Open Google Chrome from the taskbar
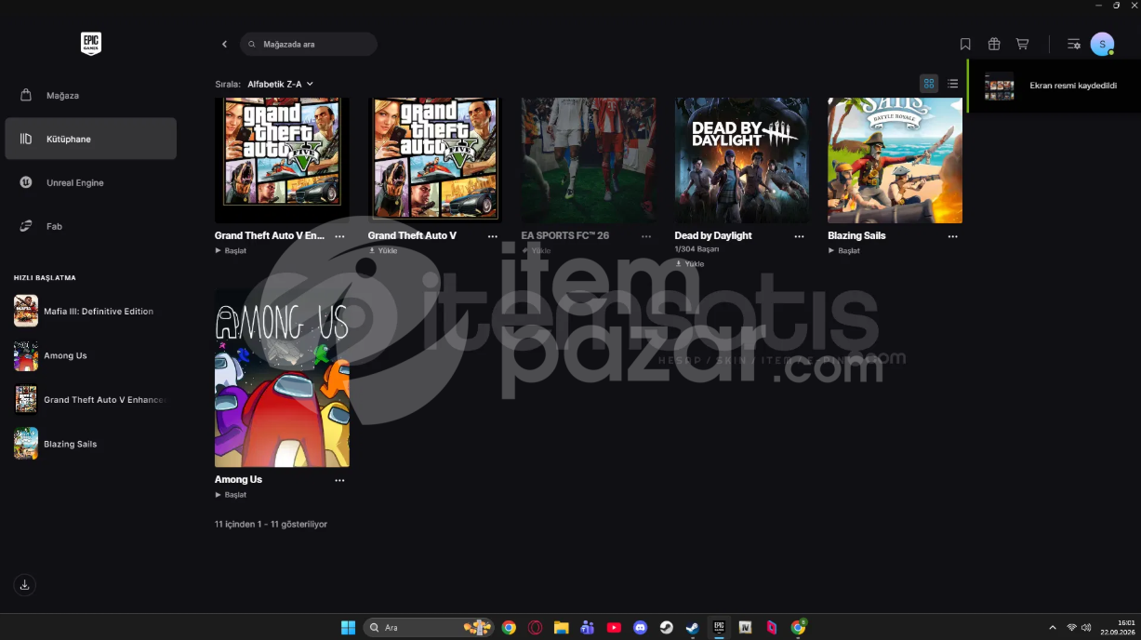 coord(509,628)
